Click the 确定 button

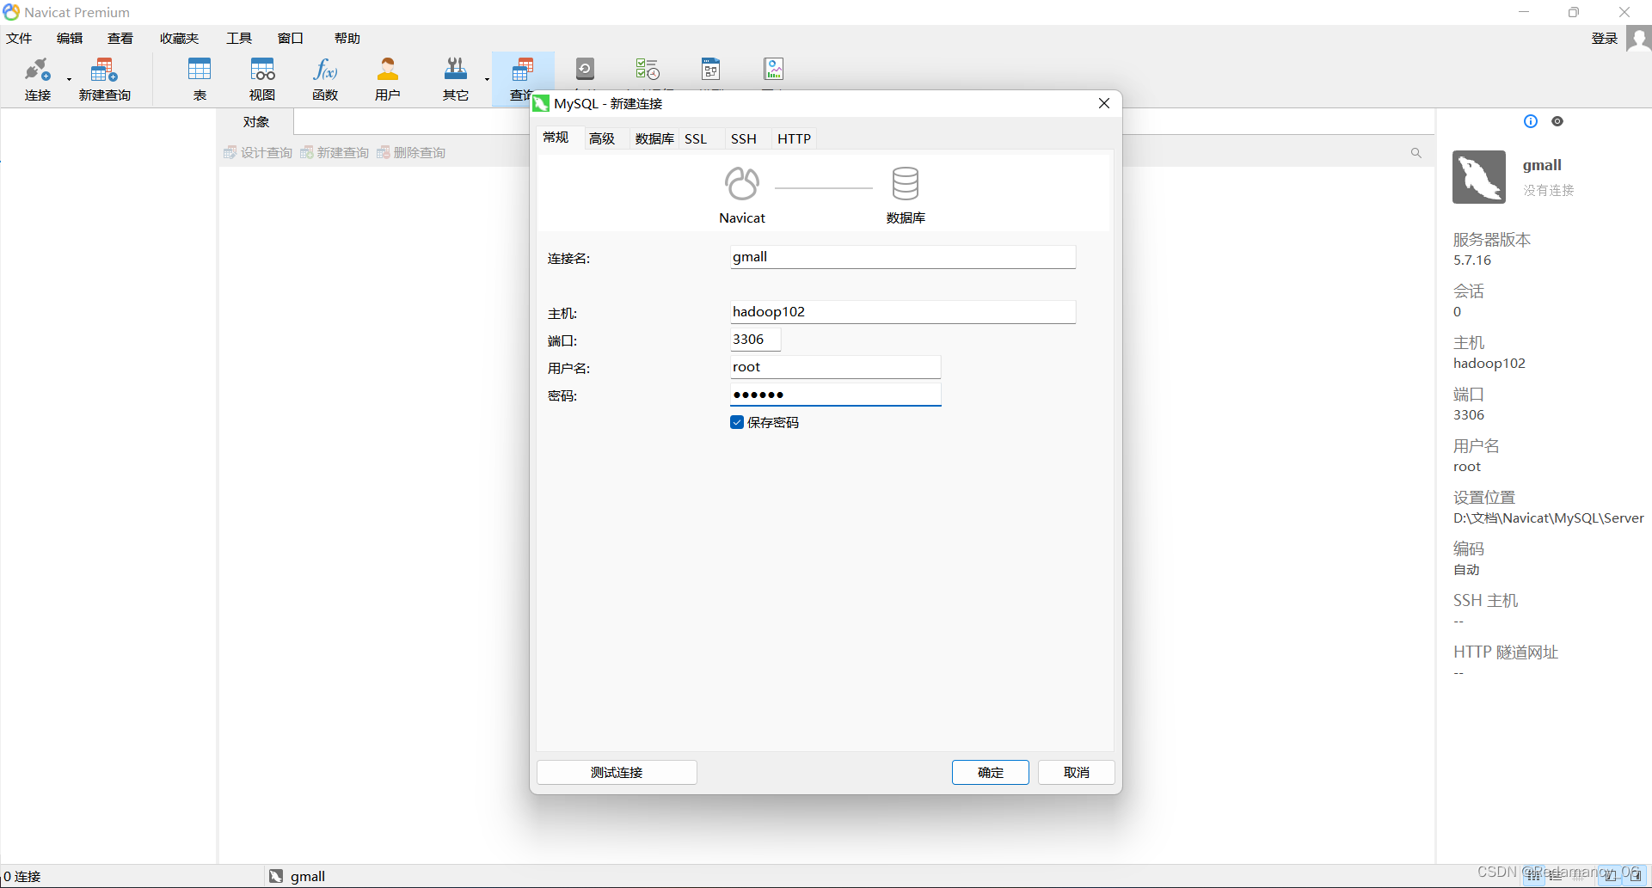991,773
